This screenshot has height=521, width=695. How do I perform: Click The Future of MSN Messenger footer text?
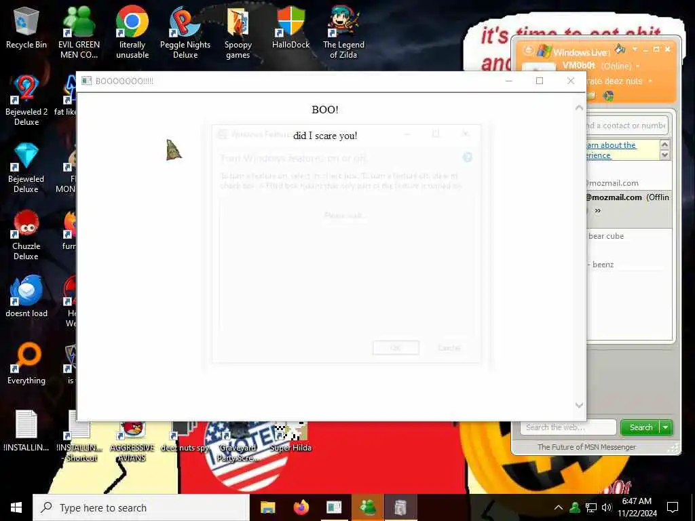tap(586, 447)
